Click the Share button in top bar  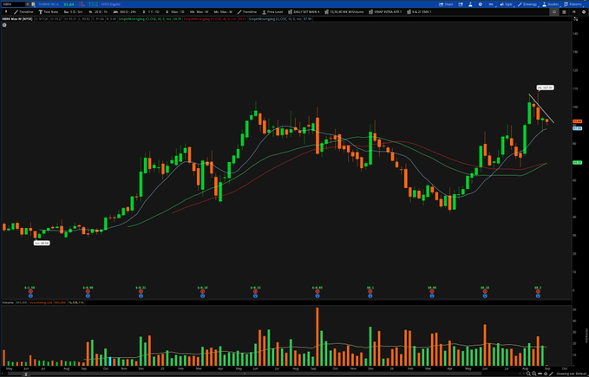click(x=446, y=4)
